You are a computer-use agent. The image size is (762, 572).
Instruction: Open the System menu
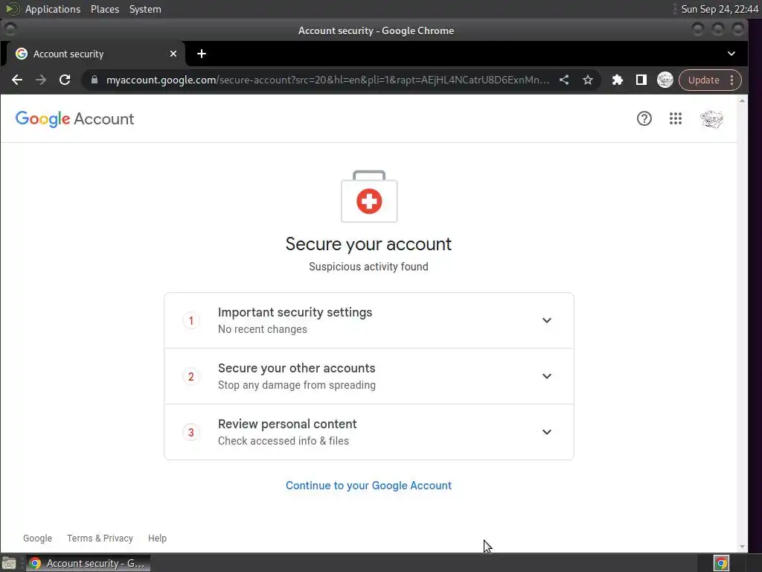[145, 9]
